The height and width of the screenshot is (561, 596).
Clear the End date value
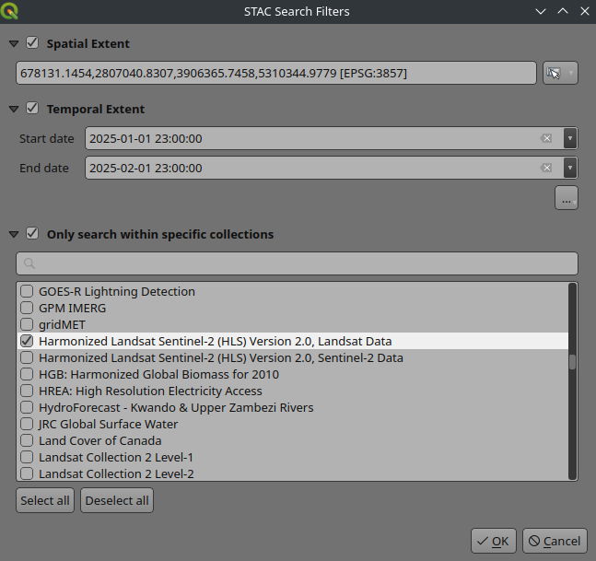click(x=546, y=168)
